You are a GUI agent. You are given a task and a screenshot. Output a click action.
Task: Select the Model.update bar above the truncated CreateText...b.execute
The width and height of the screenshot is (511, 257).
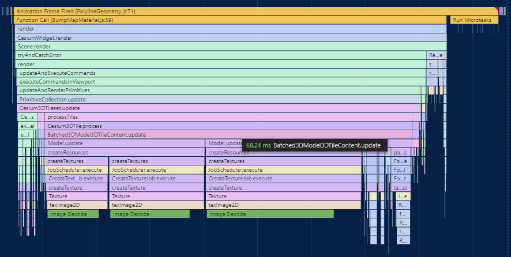pyautogui.click(x=125, y=143)
